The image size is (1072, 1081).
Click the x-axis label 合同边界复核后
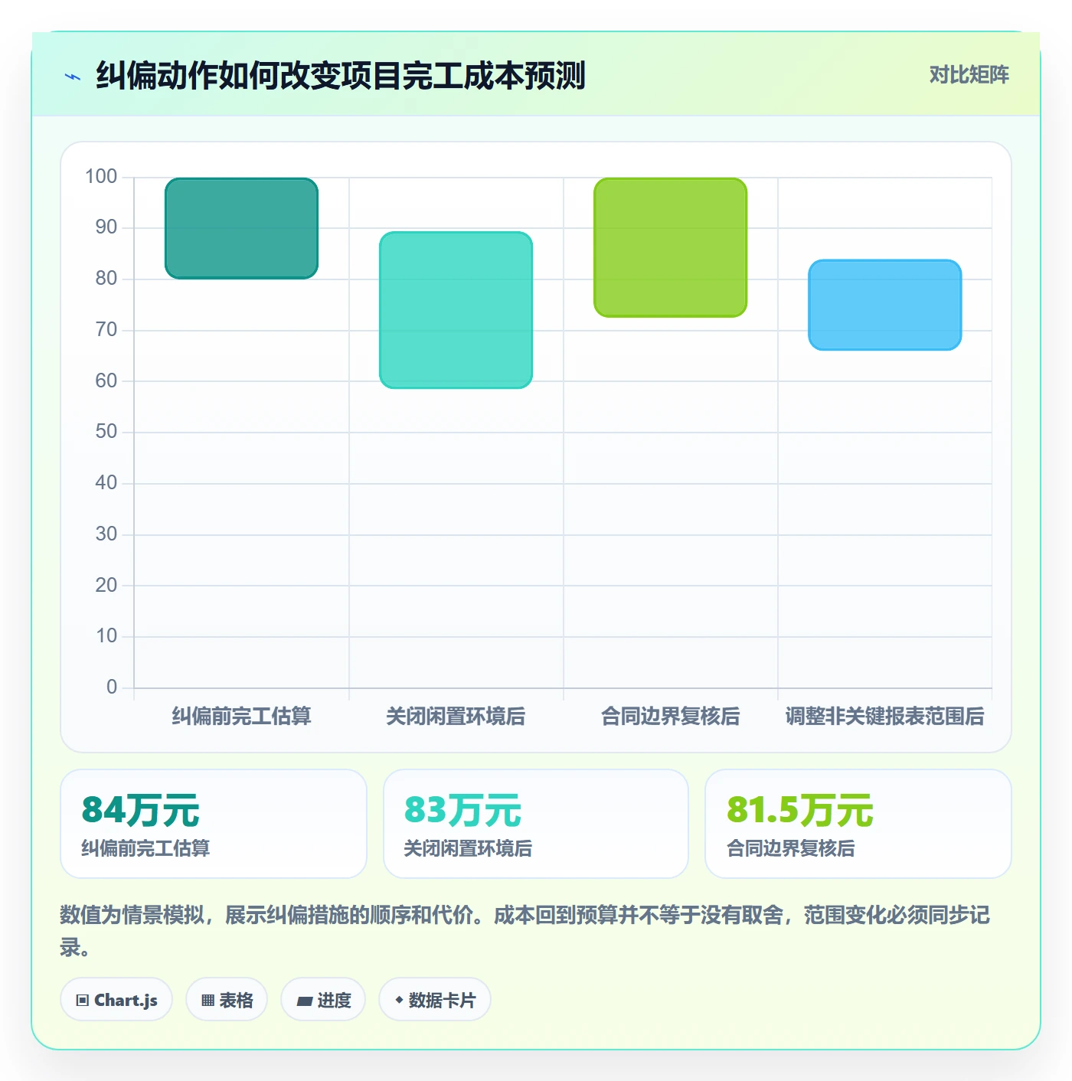(670, 717)
